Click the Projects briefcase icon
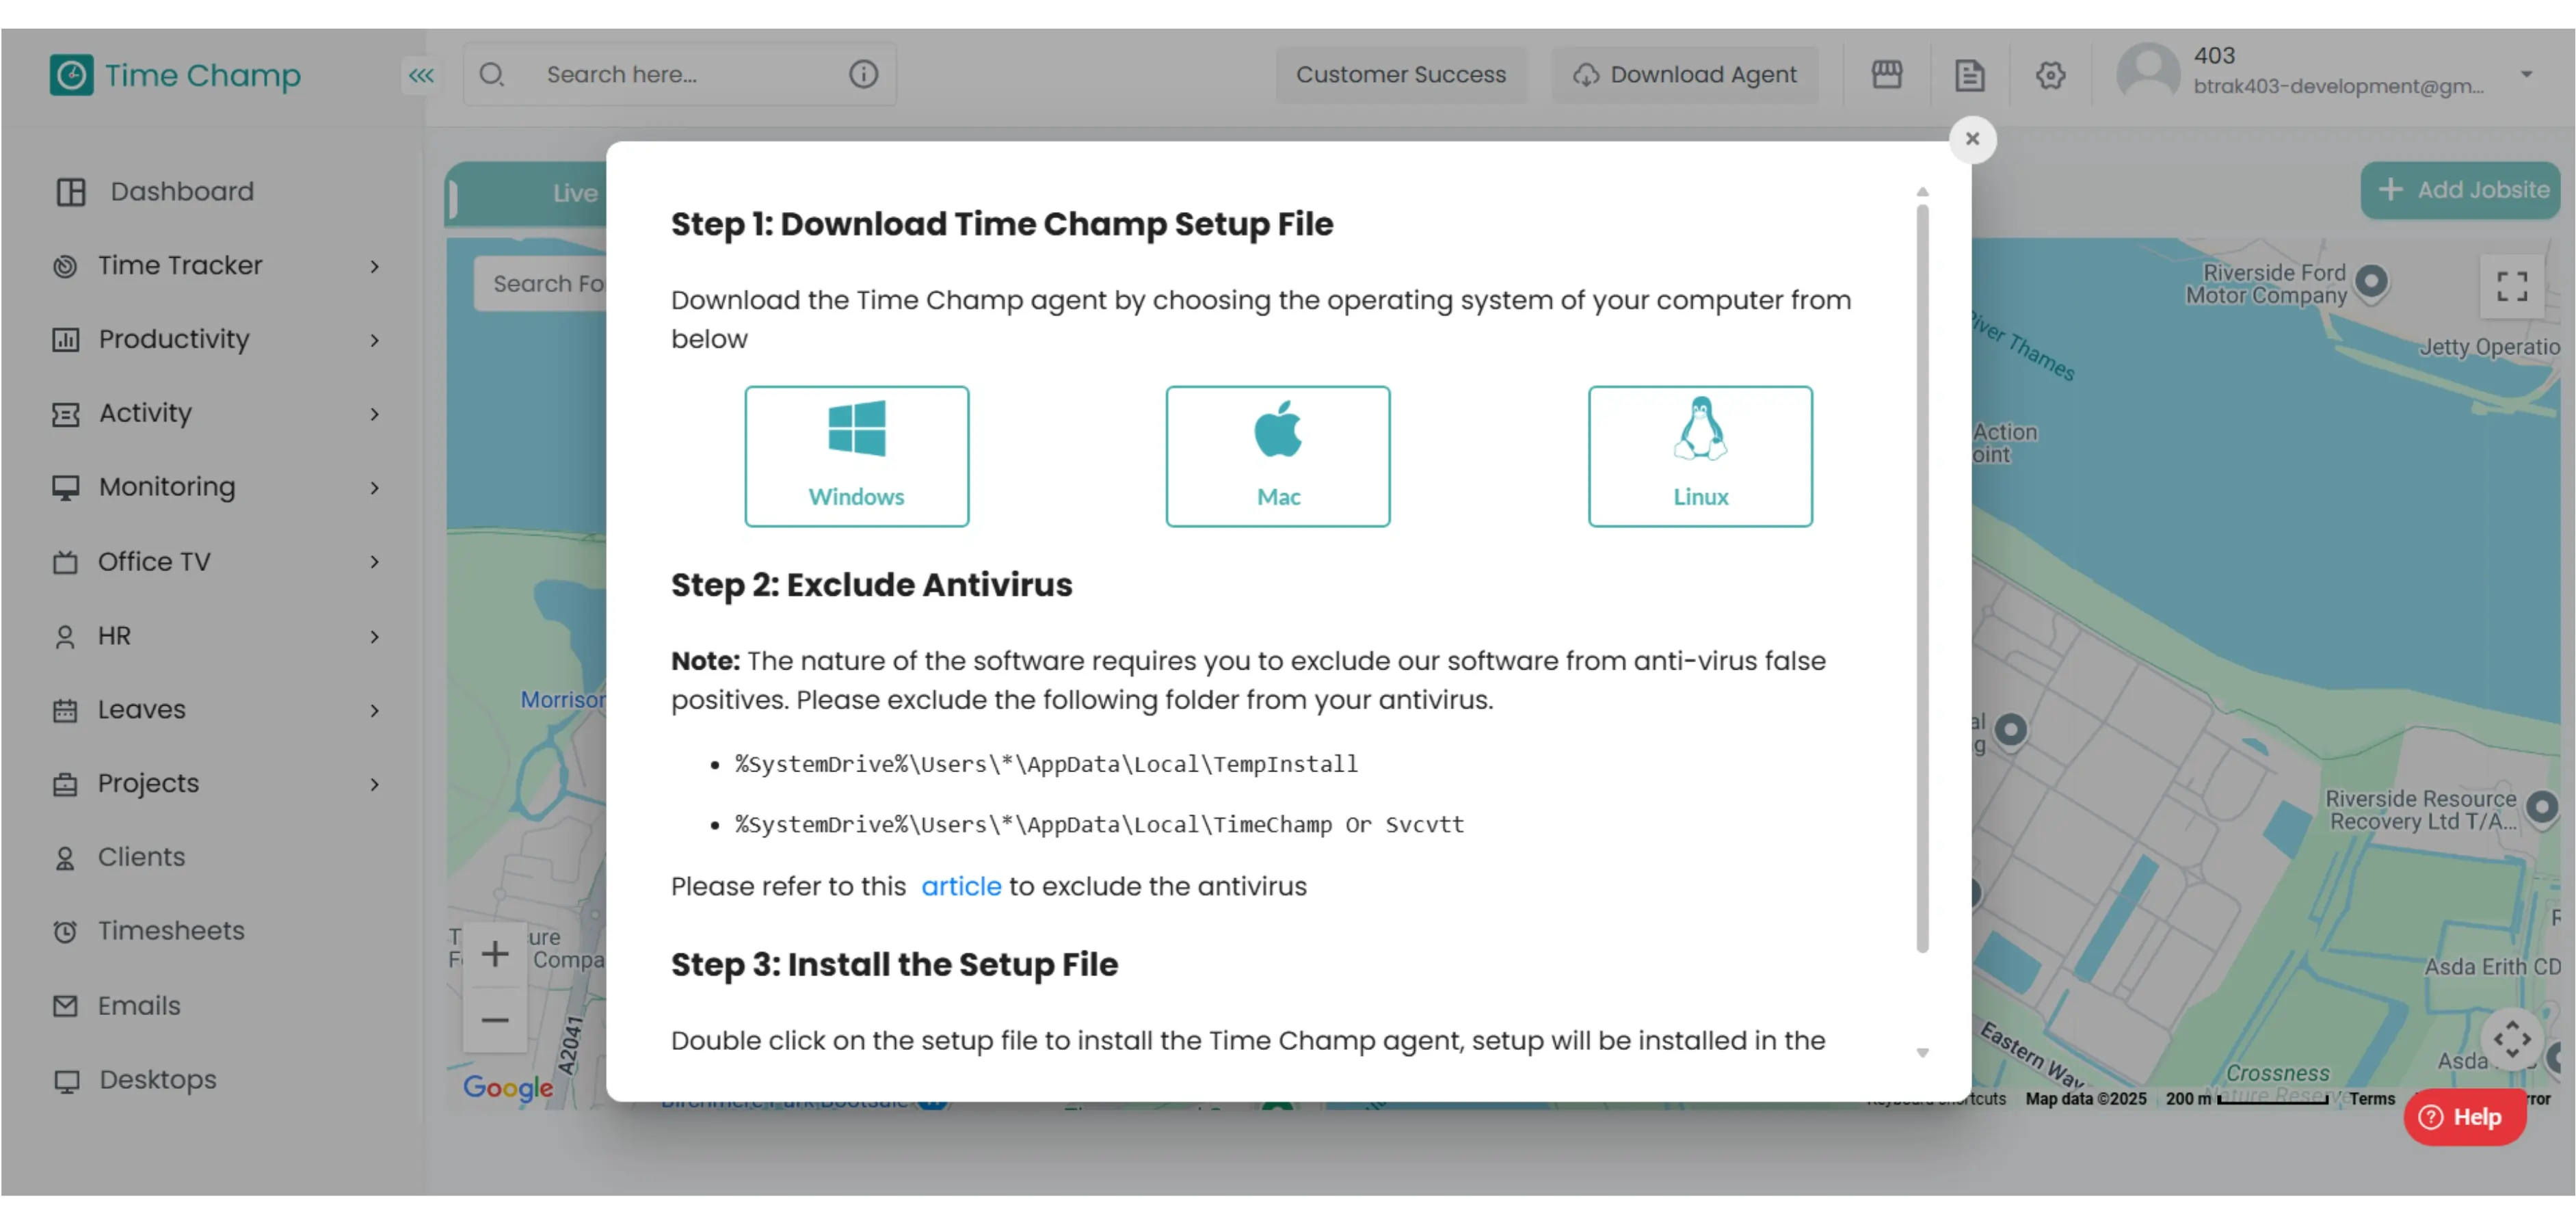 65,785
